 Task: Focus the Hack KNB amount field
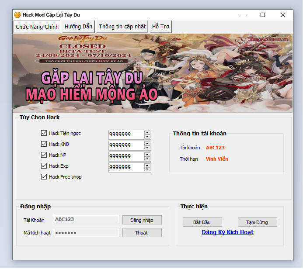(126, 145)
